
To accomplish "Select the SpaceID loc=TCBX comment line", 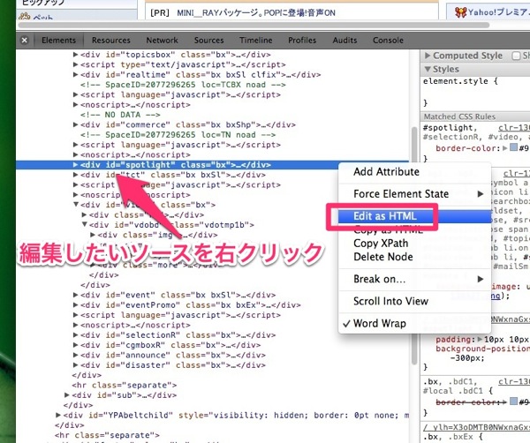I will click(x=183, y=85).
